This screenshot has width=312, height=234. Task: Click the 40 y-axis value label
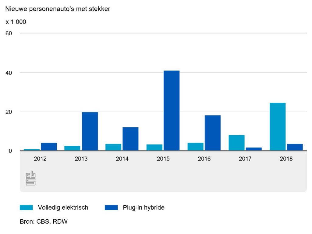(9, 73)
